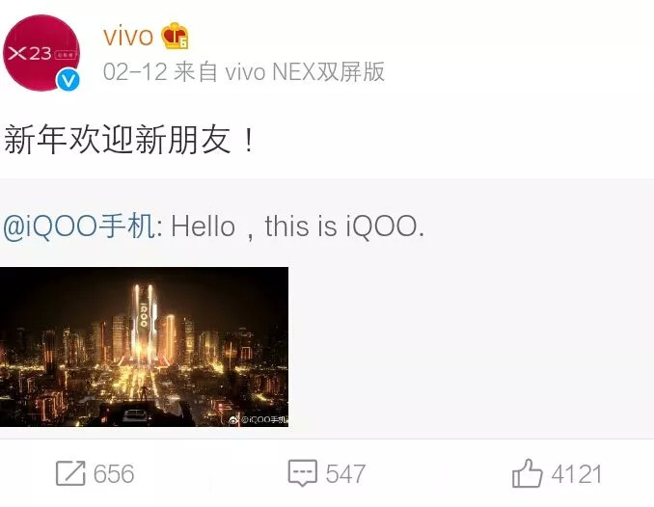Image resolution: width=654 pixels, height=507 pixels.
Task: Tap the repost count 656
Action: (114, 473)
